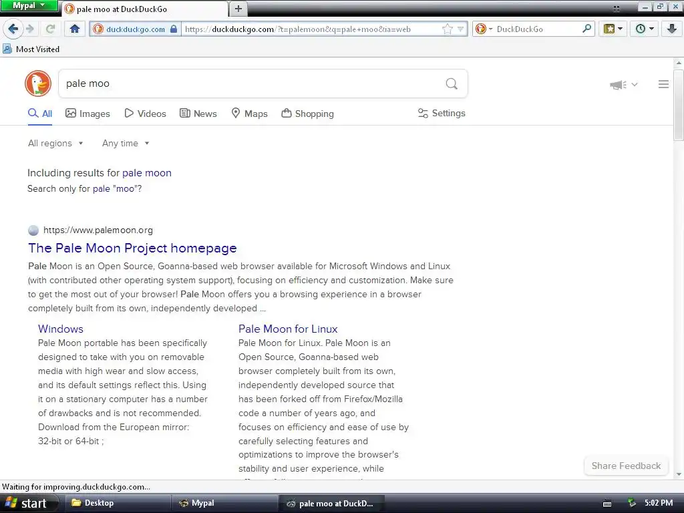Switch to the Desktop taskbar item

pyautogui.click(x=116, y=503)
